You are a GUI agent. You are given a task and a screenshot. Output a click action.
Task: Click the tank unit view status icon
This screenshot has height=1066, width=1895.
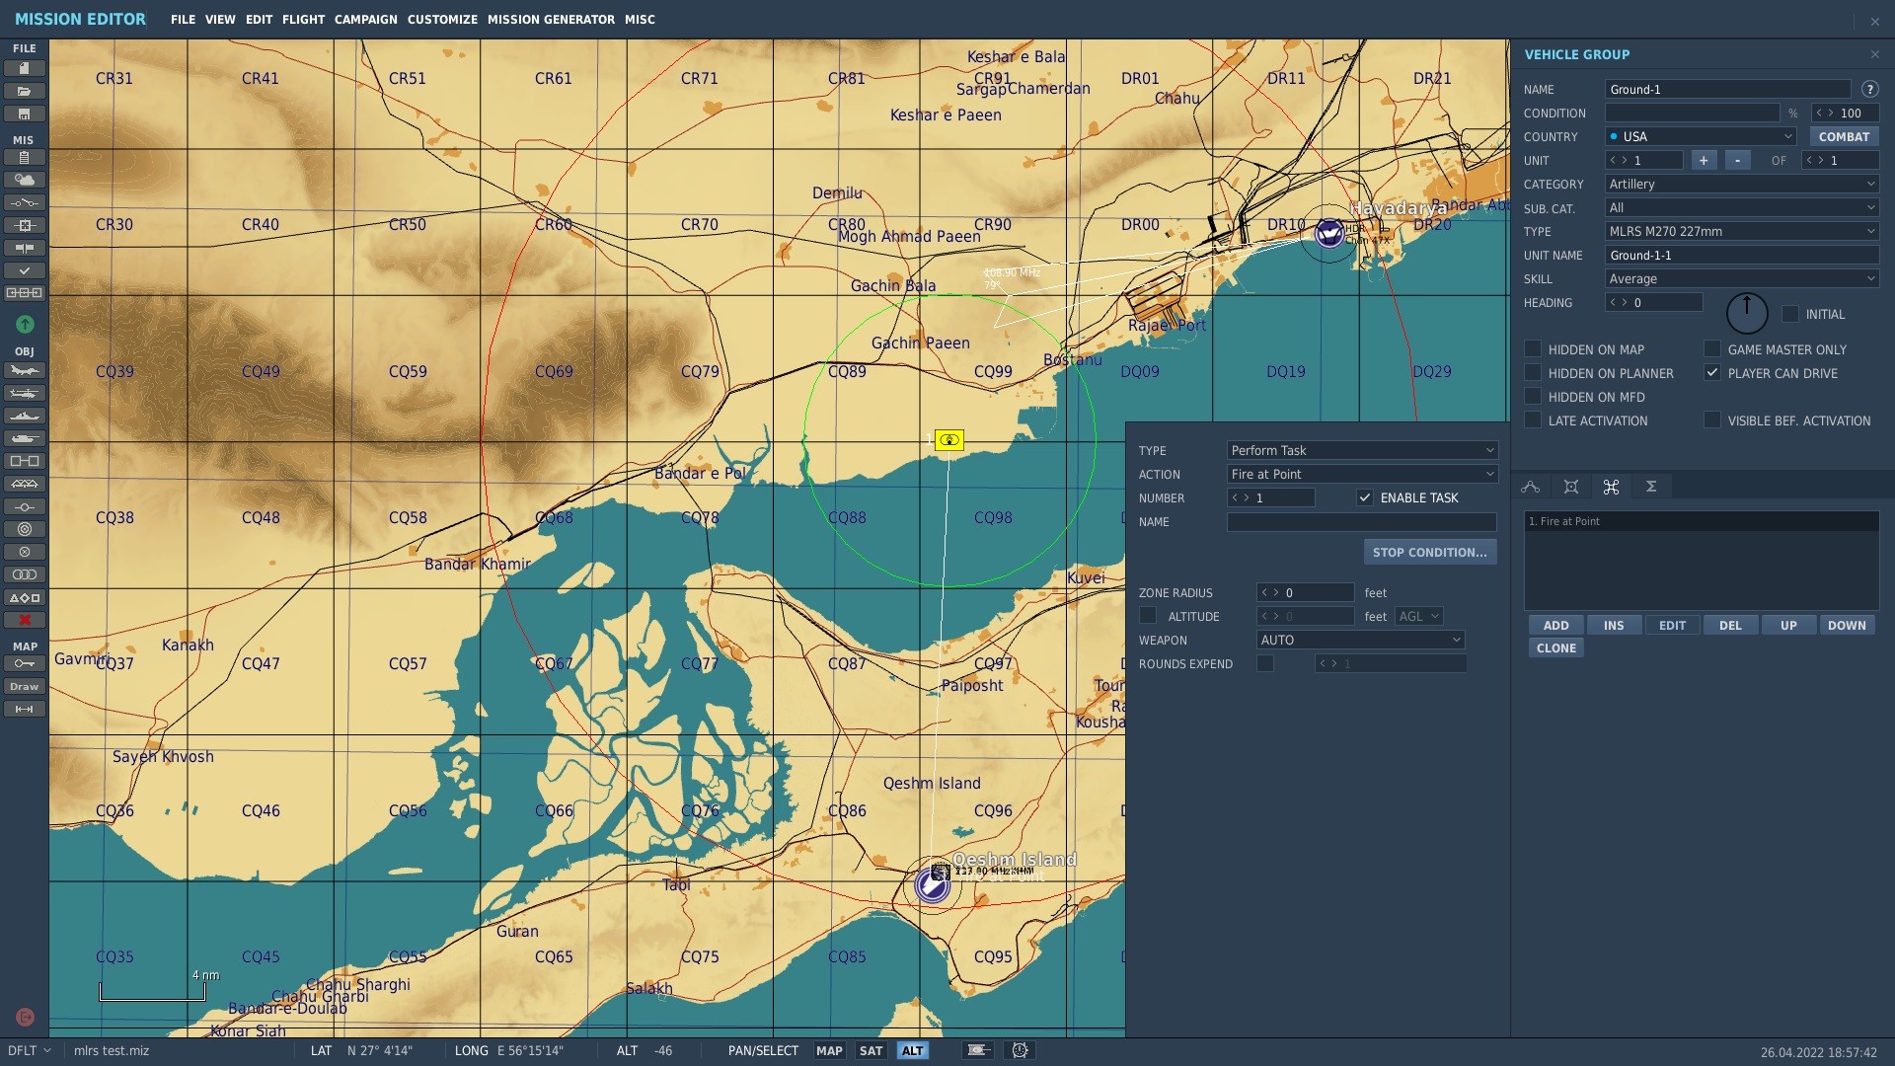(978, 1050)
